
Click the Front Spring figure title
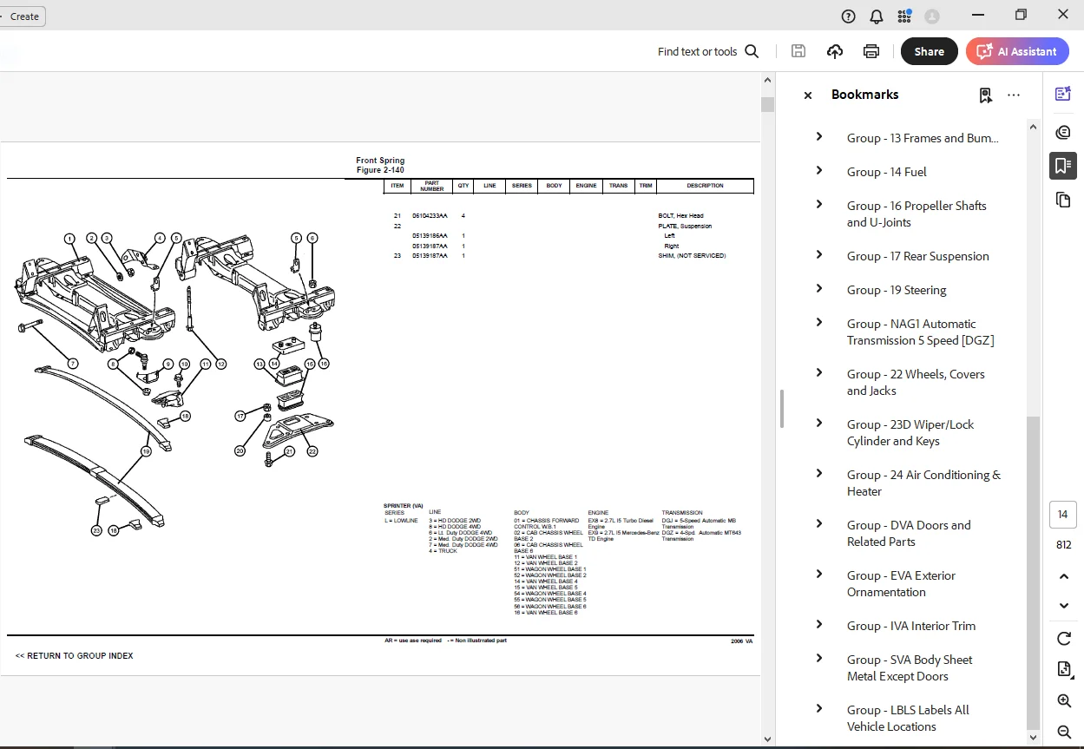pyautogui.click(x=380, y=161)
